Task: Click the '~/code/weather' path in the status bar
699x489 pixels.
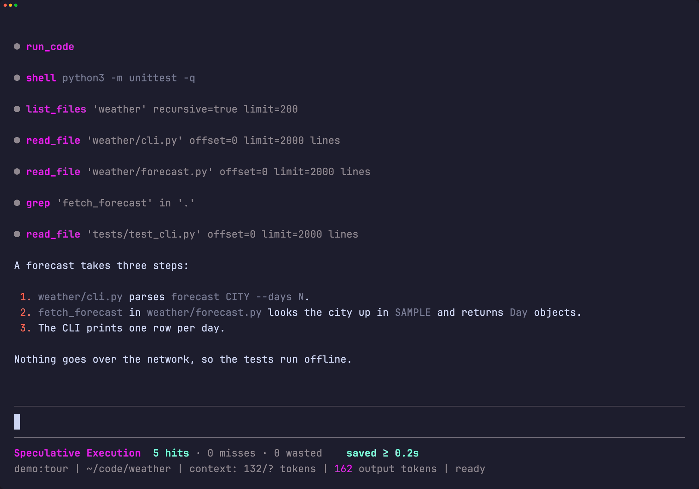Action: (129, 469)
